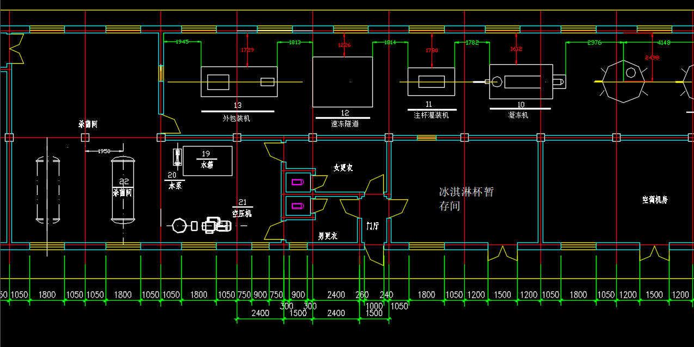Pick the 1950 dimension between sterilization tanks
The width and height of the screenshot is (694, 347).
coord(103,151)
